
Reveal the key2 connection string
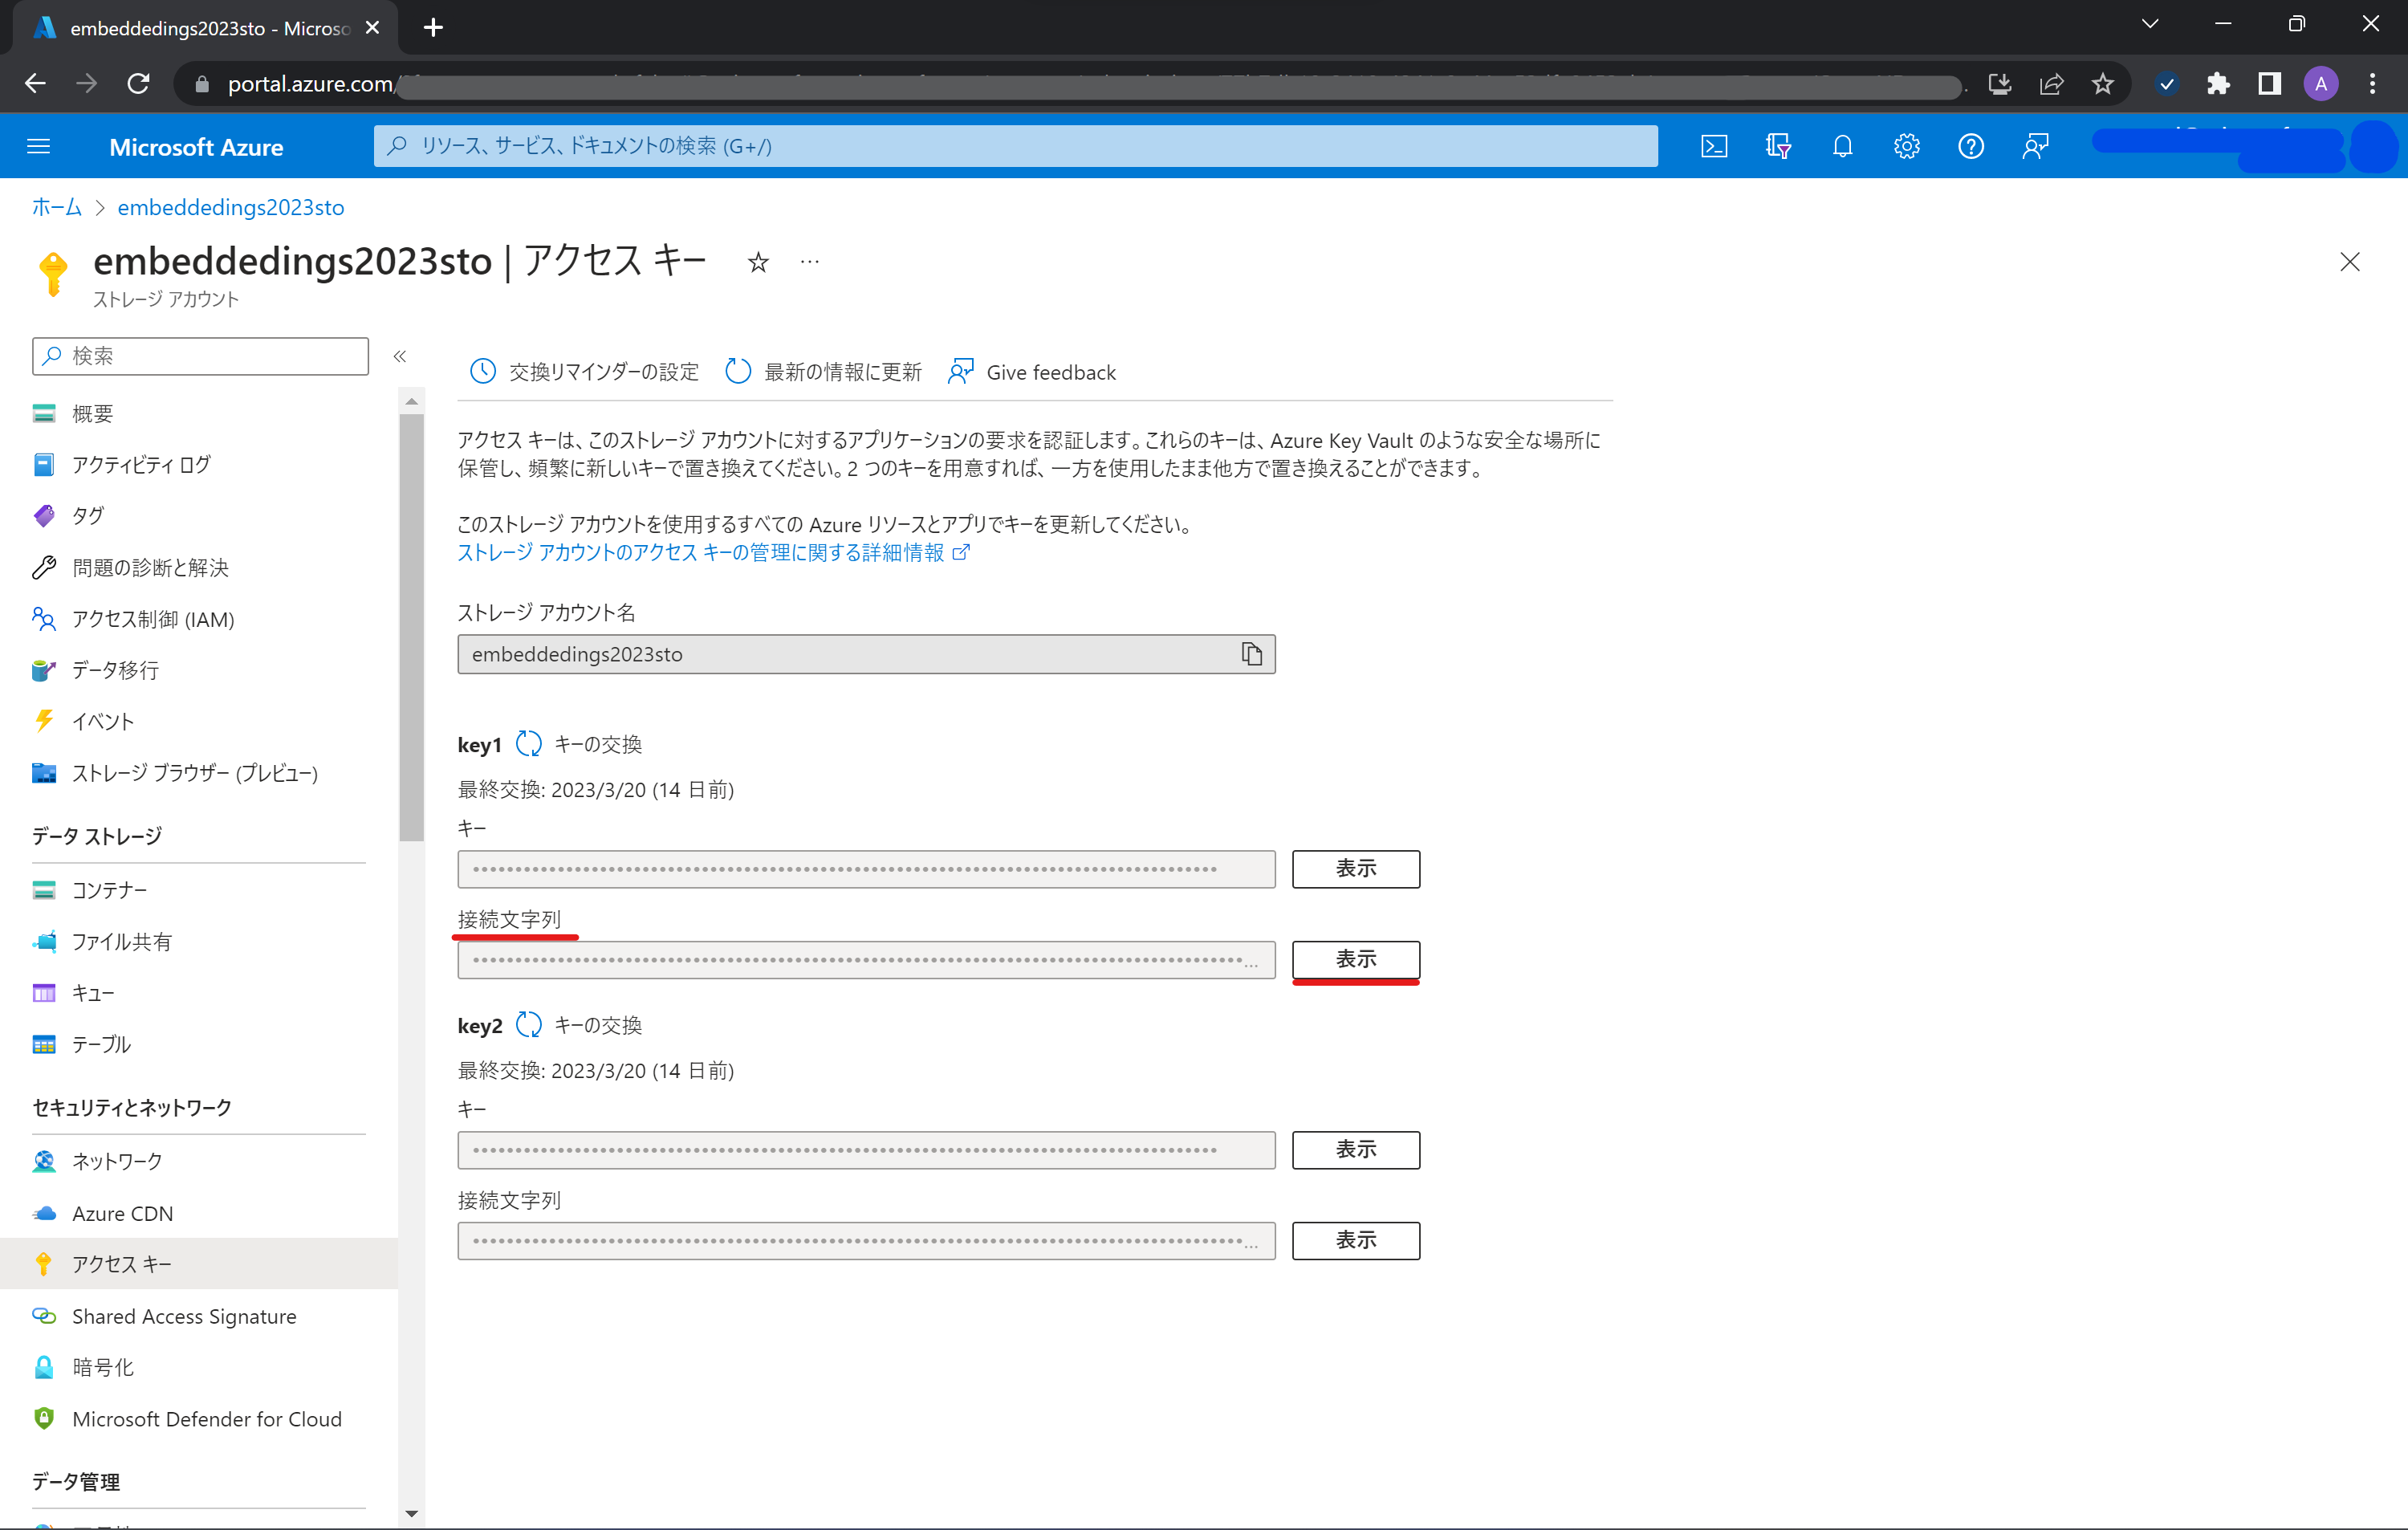point(1355,1240)
